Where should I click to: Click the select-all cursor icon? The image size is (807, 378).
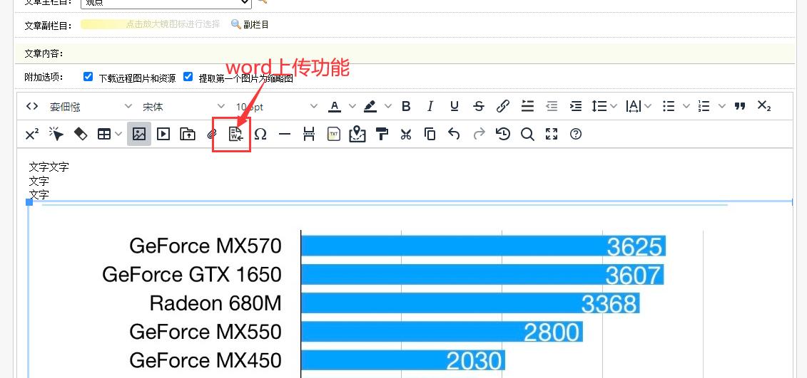[x=56, y=134]
